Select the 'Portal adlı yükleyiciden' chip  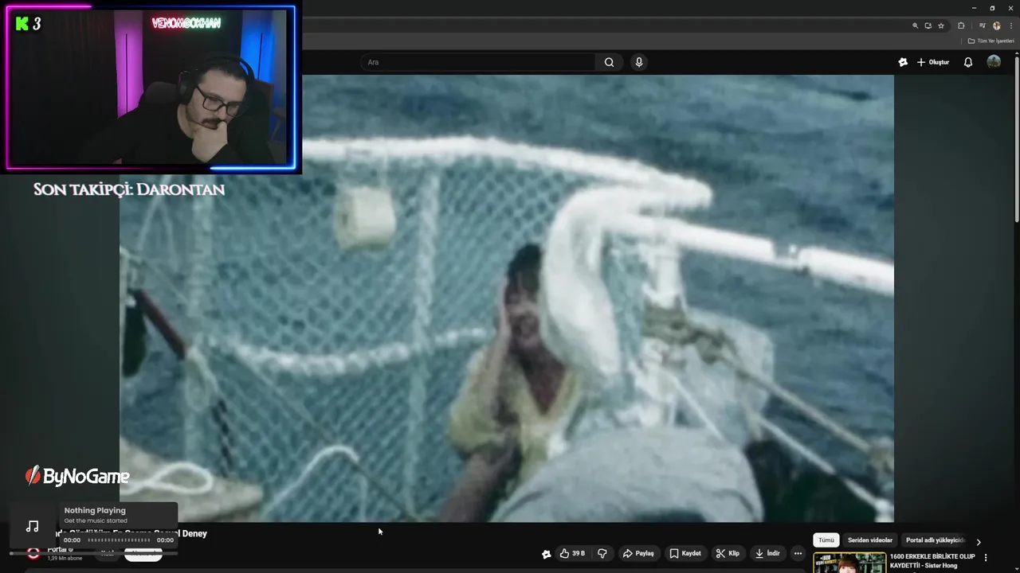pyautogui.click(x=935, y=540)
